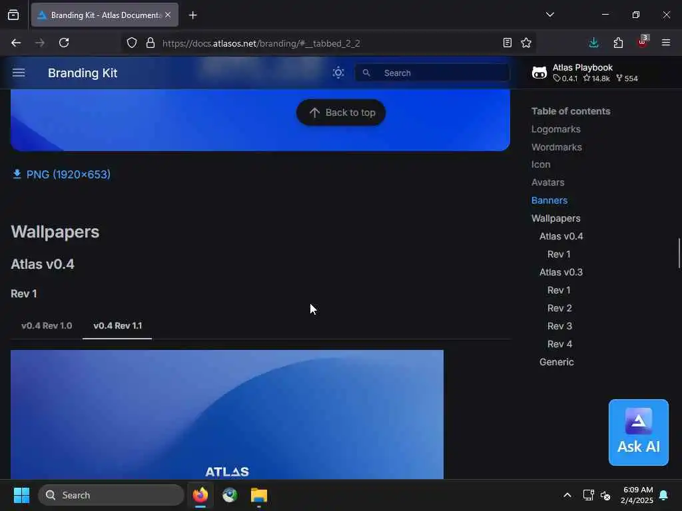Open the list all tabs dropdown
The height and width of the screenshot is (511, 682).
click(x=549, y=15)
